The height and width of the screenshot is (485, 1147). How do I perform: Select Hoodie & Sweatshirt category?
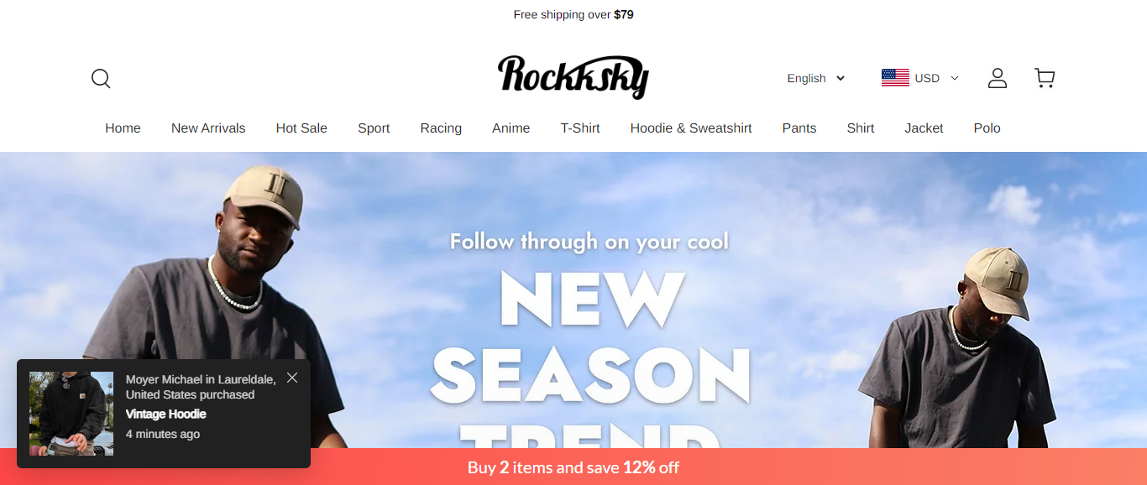coord(691,128)
